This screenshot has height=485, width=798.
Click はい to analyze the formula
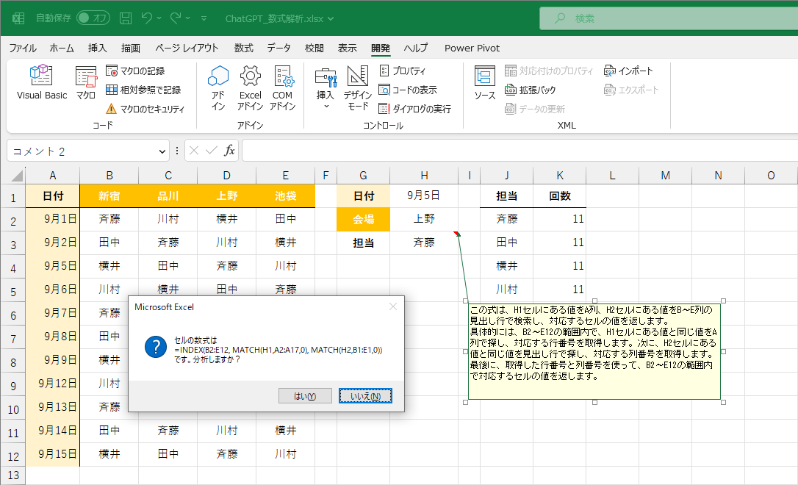coord(305,395)
